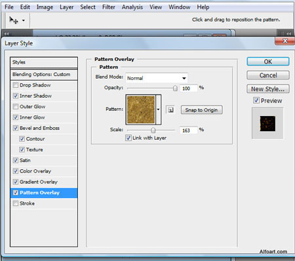Click the style preview thumbnail under Preview
The width and height of the screenshot is (295, 261).
267,123
